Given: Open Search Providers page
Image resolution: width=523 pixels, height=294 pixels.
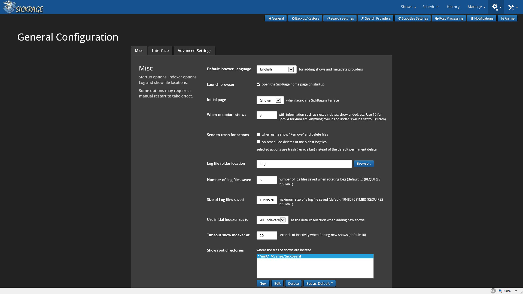Looking at the screenshot, I should [x=375, y=19].
